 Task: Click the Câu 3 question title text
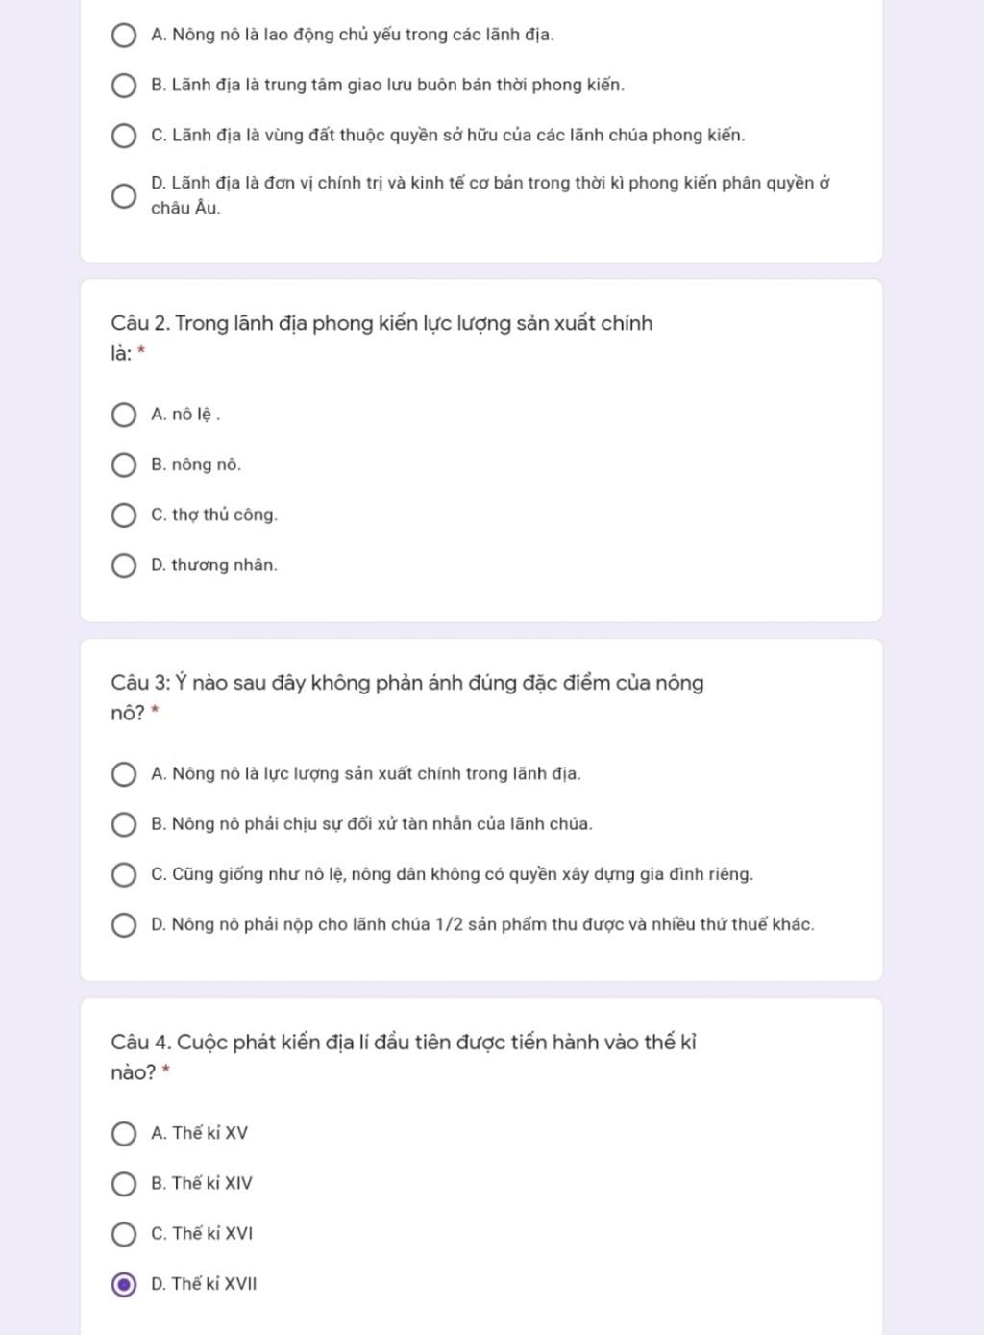(x=407, y=697)
